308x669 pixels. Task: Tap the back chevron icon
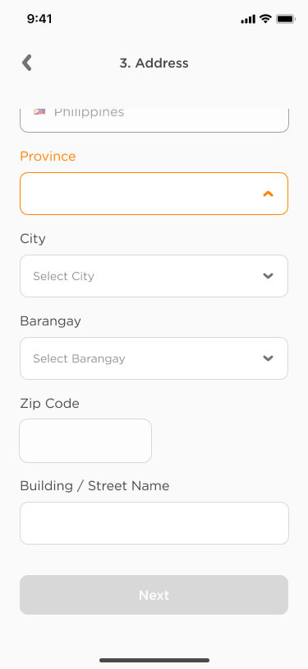[x=27, y=63]
